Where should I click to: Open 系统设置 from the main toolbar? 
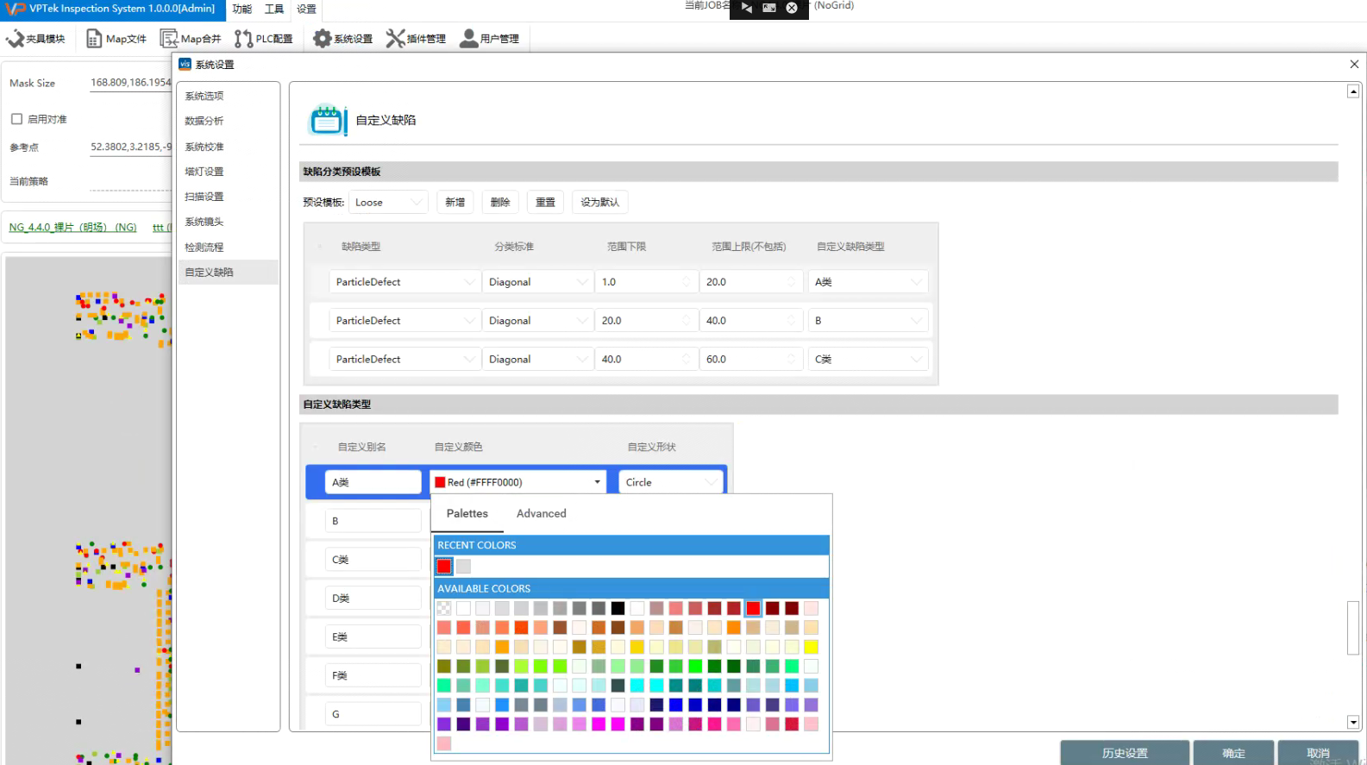[x=343, y=39]
